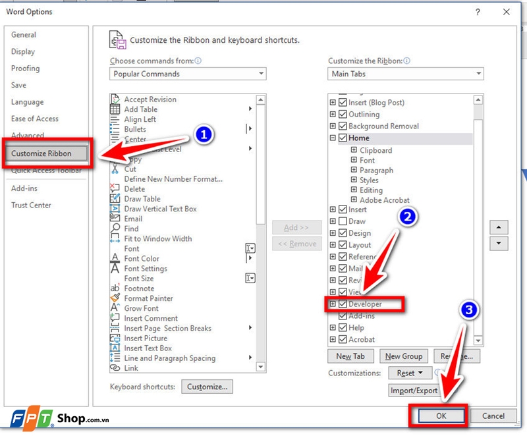Click scroll-down arrow of the commands list
527x436 pixels.
tap(260, 367)
